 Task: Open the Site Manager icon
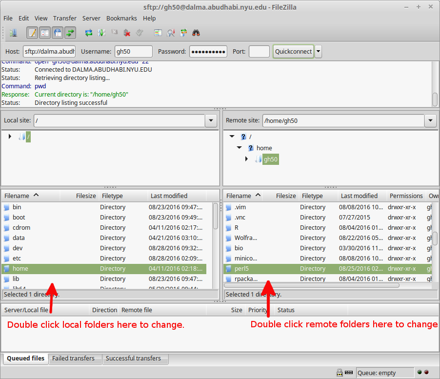pos(13,33)
